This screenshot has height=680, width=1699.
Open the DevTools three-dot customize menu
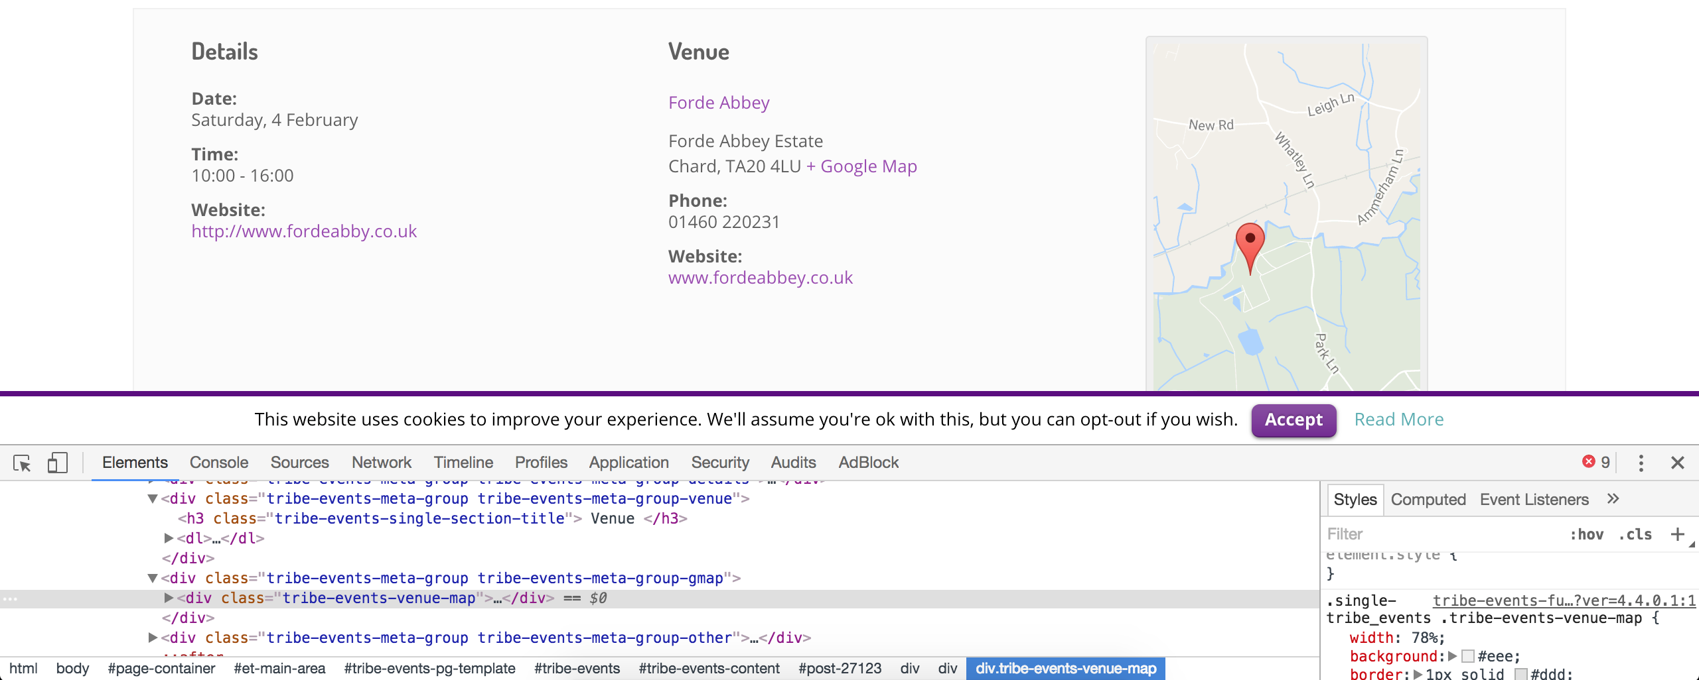click(x=1641, y=463)
